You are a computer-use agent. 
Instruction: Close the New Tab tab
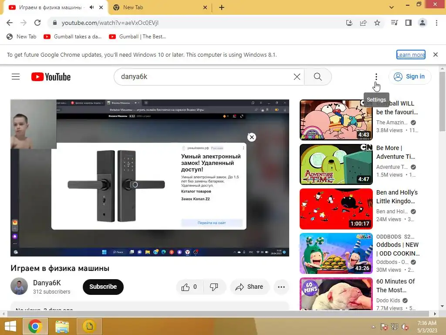pos(205,7)
